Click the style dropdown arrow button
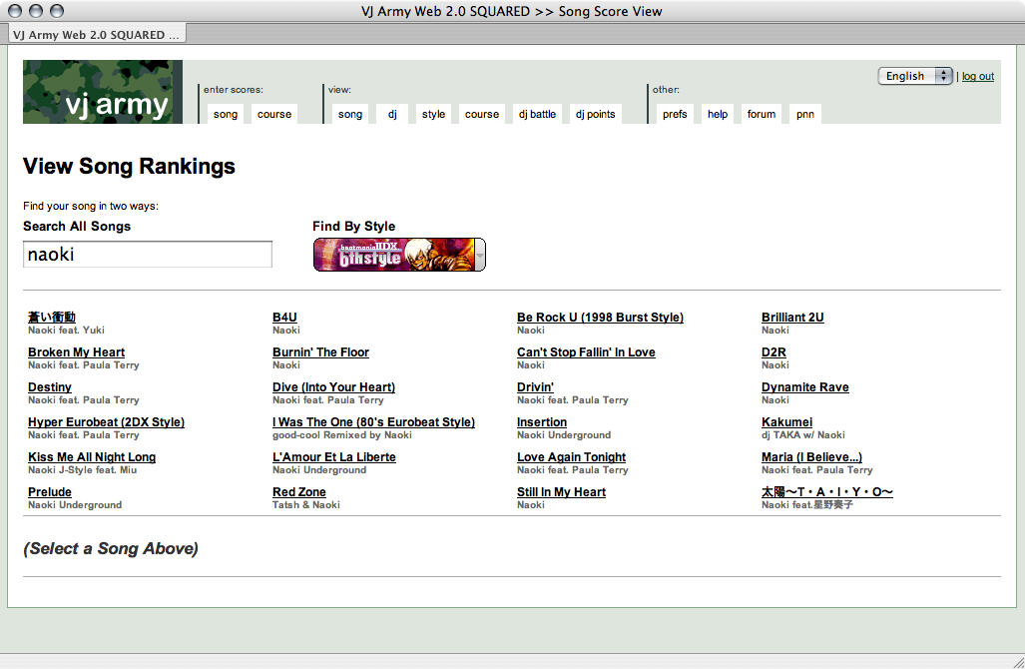Screen dimensions: 1025x669 tap(480, 256)
